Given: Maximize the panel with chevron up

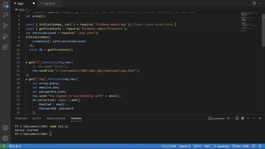Looking at the screenshot, I should (x=254, y=118).
